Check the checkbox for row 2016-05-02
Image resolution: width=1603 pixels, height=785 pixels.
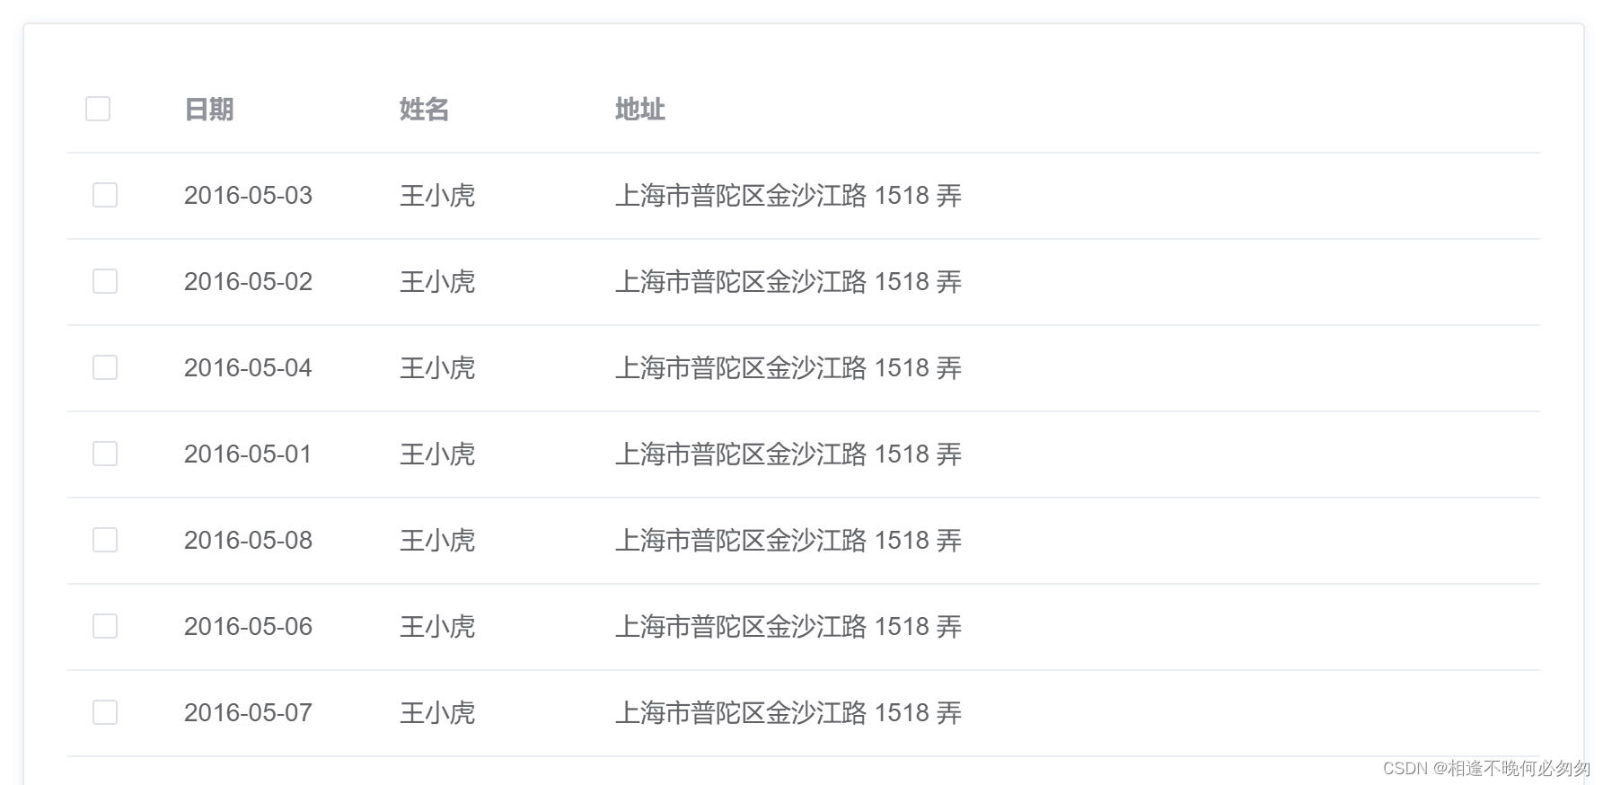coord(104,281)
